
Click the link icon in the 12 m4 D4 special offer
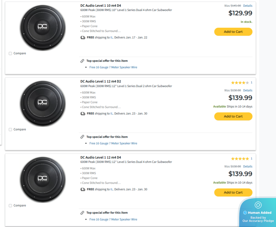[x=82, y=213]
